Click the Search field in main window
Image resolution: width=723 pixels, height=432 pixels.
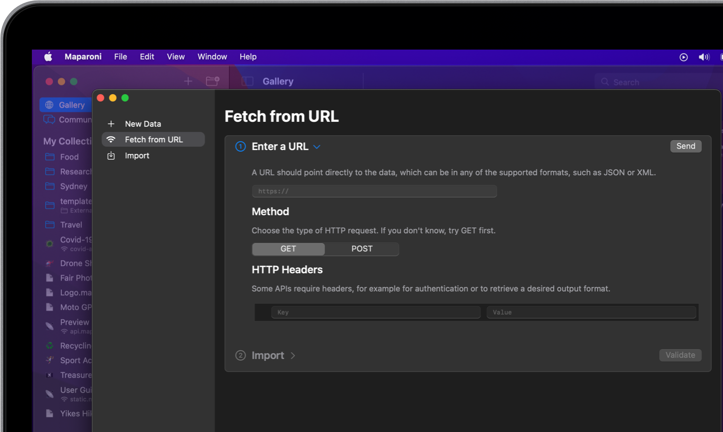(658, 82)
